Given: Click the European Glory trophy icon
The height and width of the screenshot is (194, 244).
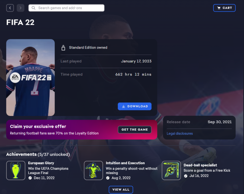Looking at the screenshot, I should pyautogui.click(x=16, y=170).
